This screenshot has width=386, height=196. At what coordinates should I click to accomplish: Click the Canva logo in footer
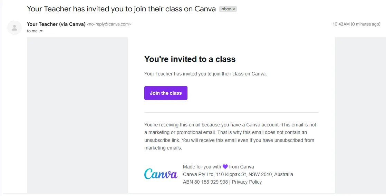[161, 174]
